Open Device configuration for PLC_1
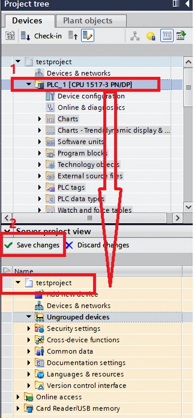Screen dimensions: 194x418 point(91,96)
